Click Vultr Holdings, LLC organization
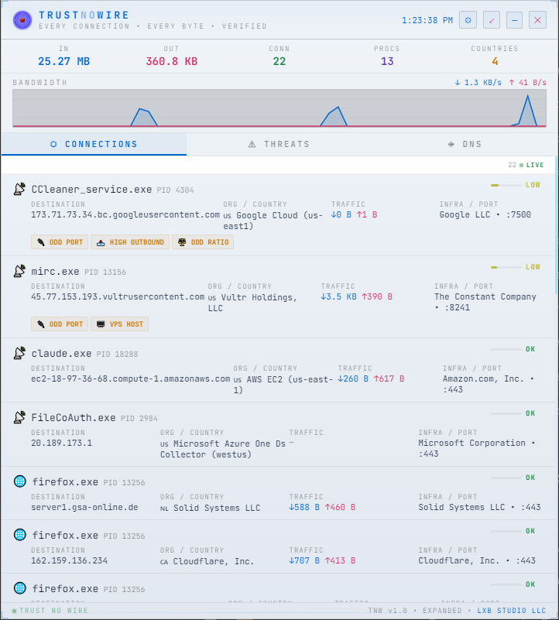The width and height of the screenshot is (559, 620). pos(252,303)
